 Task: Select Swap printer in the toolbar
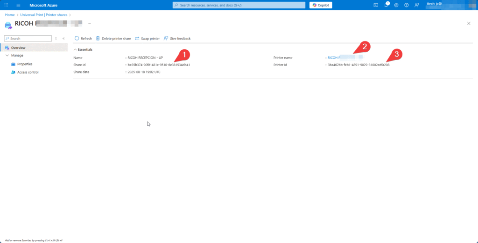point(147,39)
